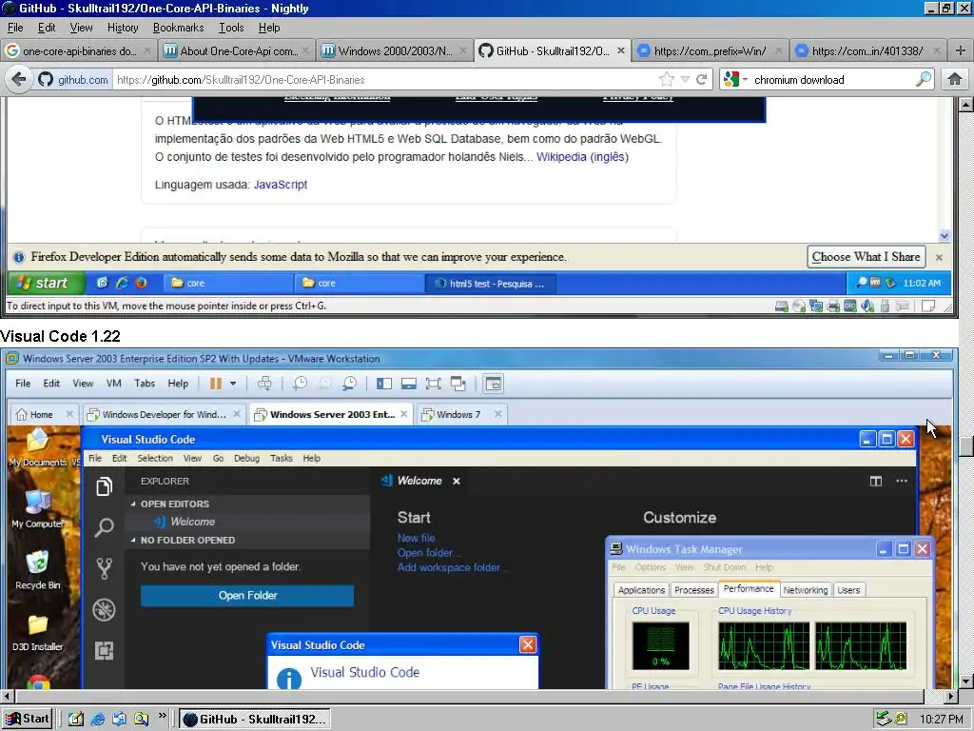Image resolution: width=974 pixels, height=731 pixels.
Task: Go back with the browser back arrow
Action: tap(19, 80)
